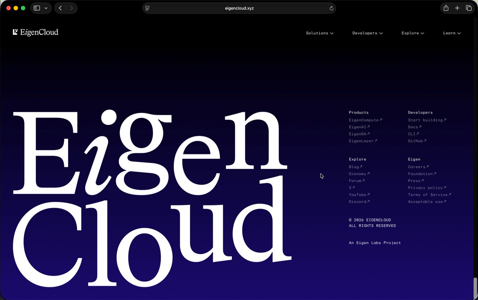
Task: Click the Products footer heading
Action: point(359,112)
